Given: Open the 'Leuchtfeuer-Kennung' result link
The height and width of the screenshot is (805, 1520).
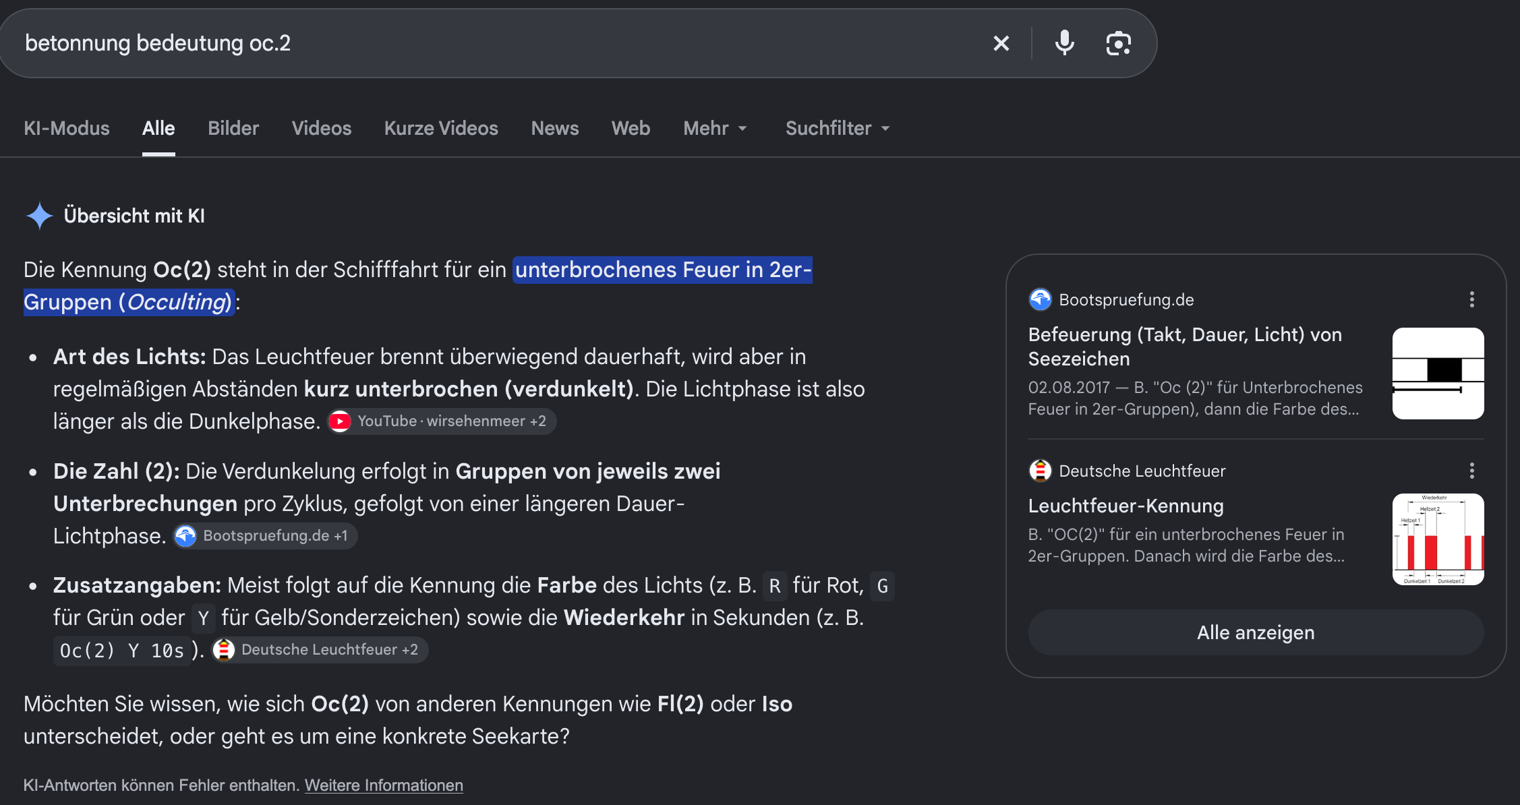Looking at the screenshot, I should coord(1126,506).
